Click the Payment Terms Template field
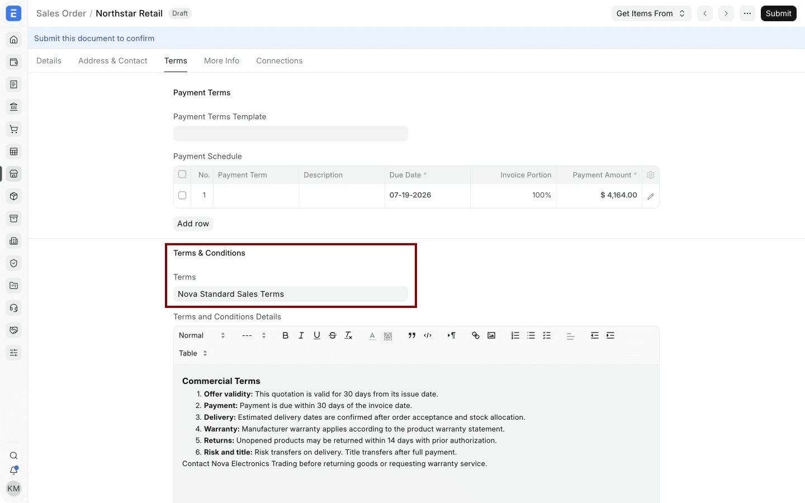The height and width of the screenshot is (503, 805). click(x=291, y=134)
